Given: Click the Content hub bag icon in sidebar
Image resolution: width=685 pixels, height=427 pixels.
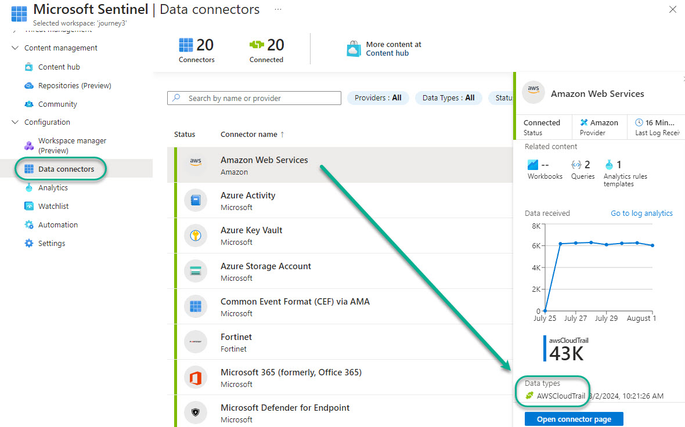Looking at the screenshot, I should click(x=29, y=67).
